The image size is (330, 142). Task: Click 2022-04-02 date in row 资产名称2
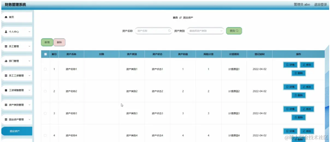[260, 91]
